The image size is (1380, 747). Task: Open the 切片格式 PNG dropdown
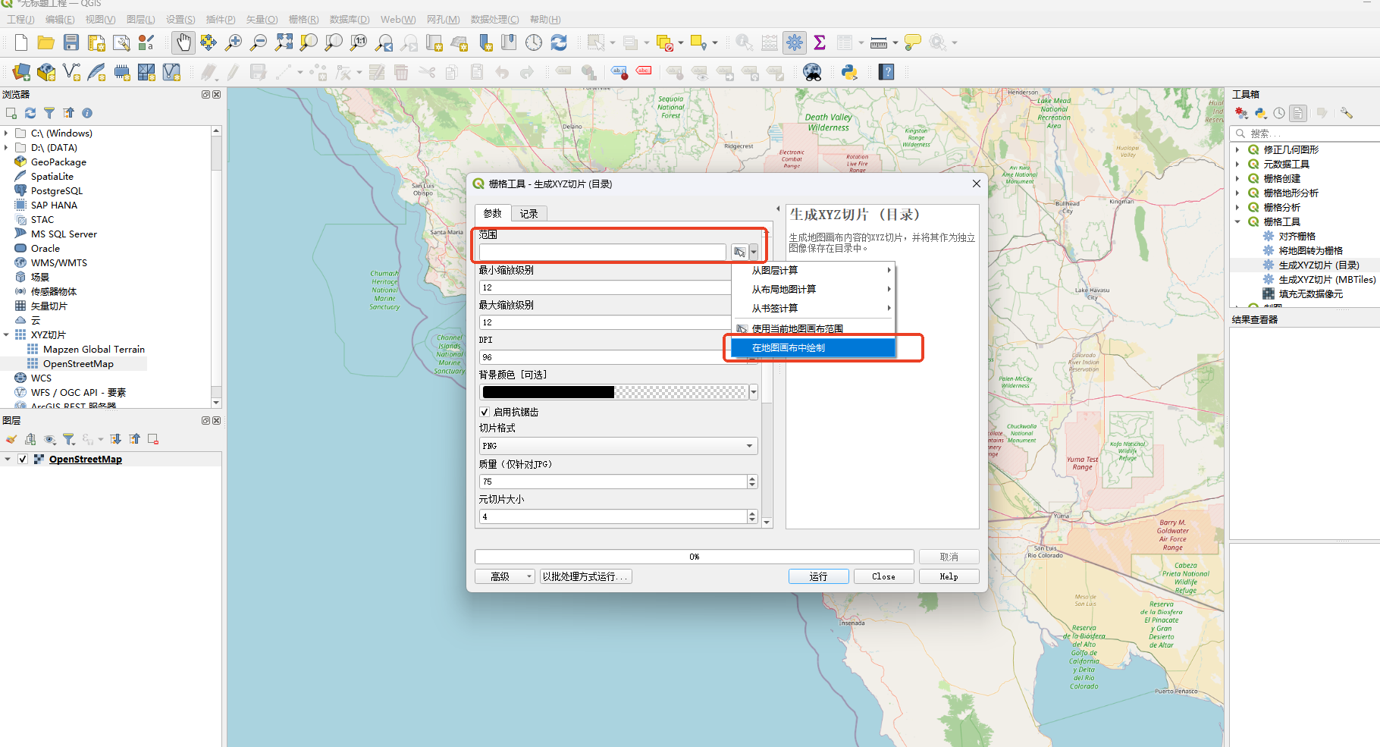point(618,446)
